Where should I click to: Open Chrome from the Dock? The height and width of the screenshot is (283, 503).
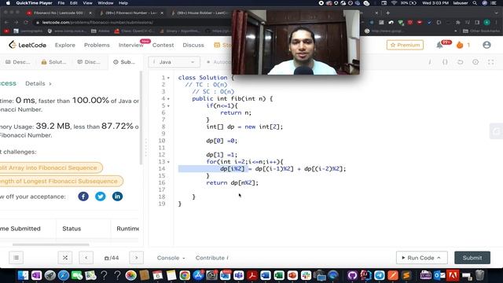click(x=185, y=275)
